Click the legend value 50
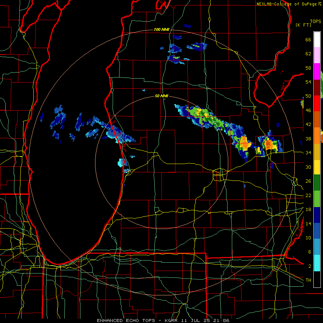Screen dimensions: 323x323 point(308,96)
